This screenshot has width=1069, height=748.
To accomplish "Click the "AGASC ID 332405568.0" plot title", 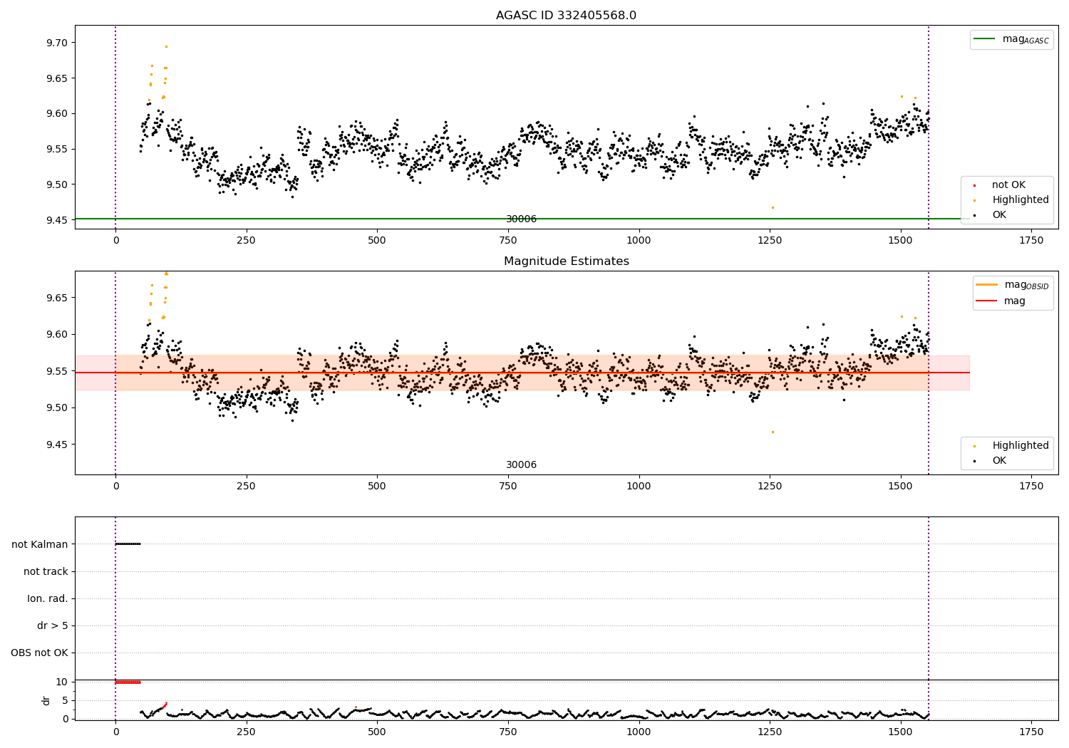I will pyautogui.click(x=566, y=16).
